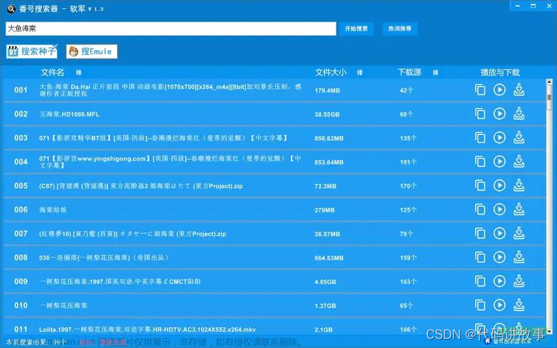
Task: Copy link icon for row 007
Action: [480, 233]
